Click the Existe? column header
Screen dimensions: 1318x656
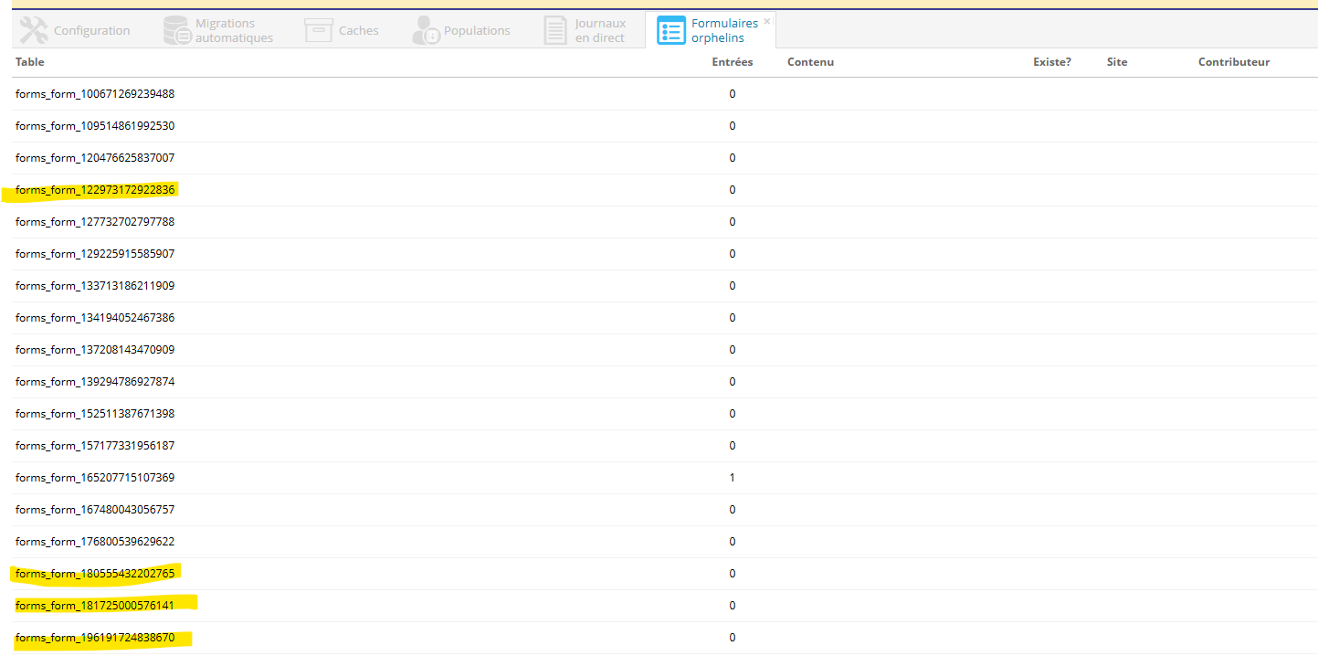coord(1051,62)
